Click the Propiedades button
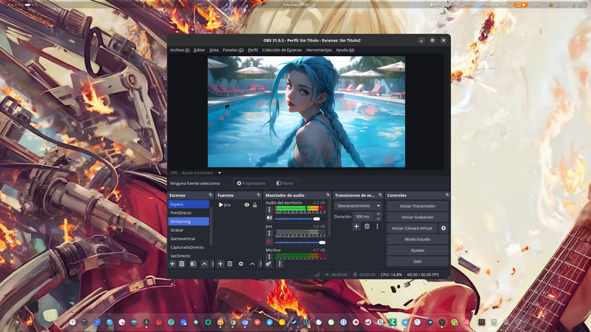 [251, 184]
